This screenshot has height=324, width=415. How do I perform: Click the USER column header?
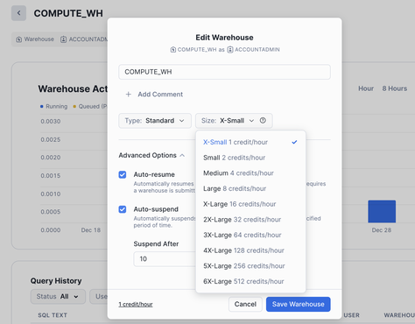352,315
